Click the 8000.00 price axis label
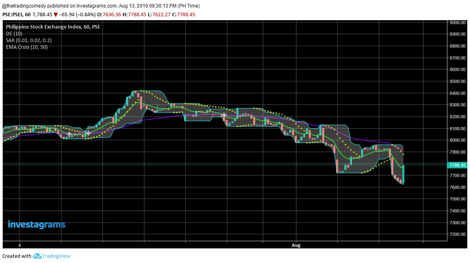Screen dimensions: 470x263 [x=457, y=140]
